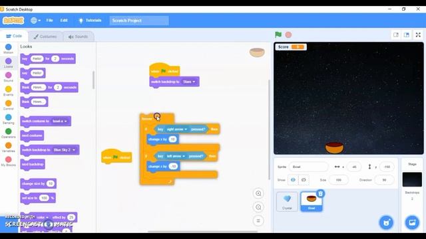Click the sprite Direction field
This screenshot has width=426, height=239.
tap(384, 180)
